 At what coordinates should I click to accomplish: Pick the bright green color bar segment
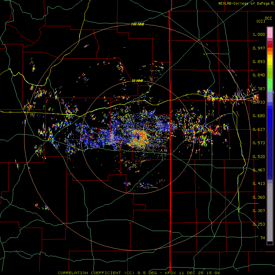coord(270,83)
